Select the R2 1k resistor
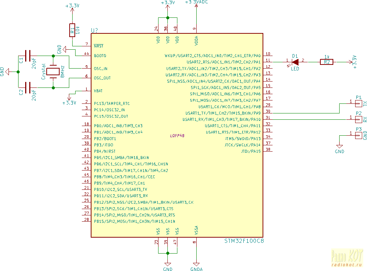Viewport: 367px width, 271px height. click(326, 62)
